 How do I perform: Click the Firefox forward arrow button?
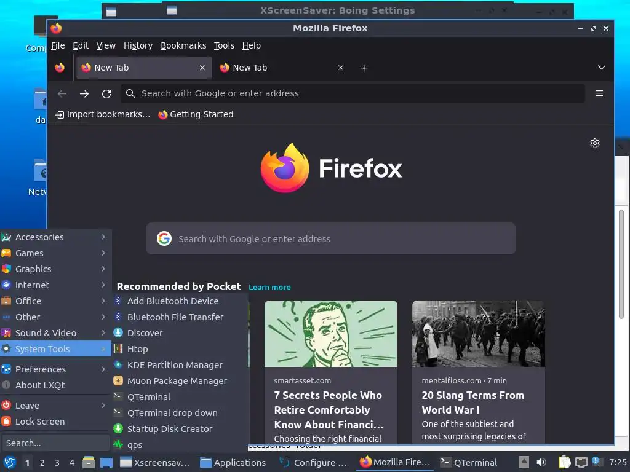(84, 94)
